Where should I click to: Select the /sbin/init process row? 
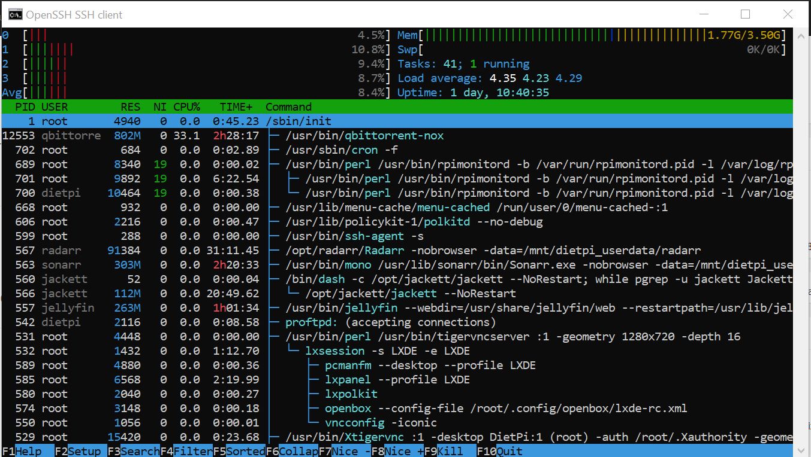(x=397, y=121)
